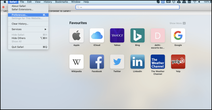Click the checkmark status menu bar icon
The width and height of the screenshot is (212, 110).
[x=158, y=2]
